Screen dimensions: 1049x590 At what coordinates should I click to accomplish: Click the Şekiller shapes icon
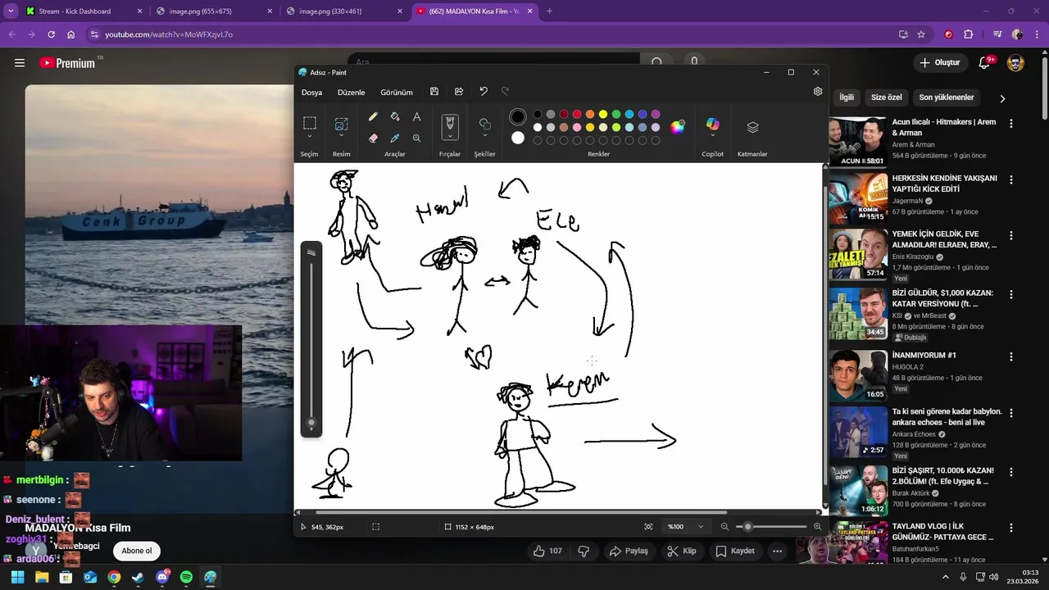pos(484,124)
